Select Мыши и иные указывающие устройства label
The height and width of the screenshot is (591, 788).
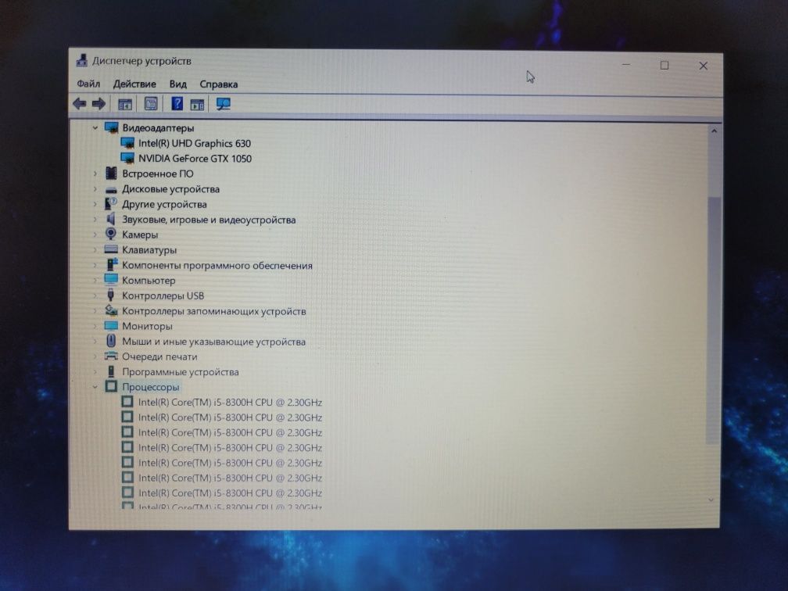213,342
